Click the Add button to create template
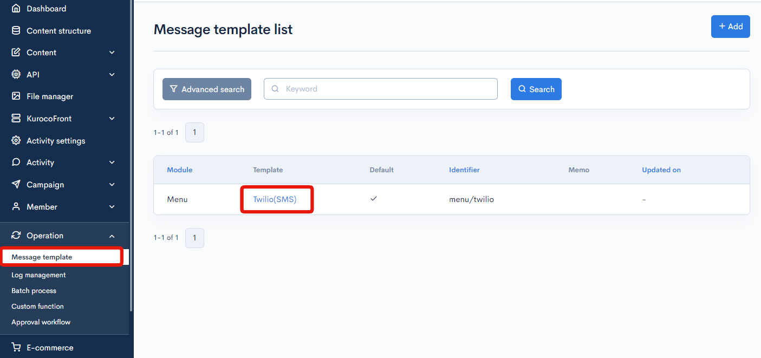The image size is (761, 358). pyautogui.click(x=730, y=26)
